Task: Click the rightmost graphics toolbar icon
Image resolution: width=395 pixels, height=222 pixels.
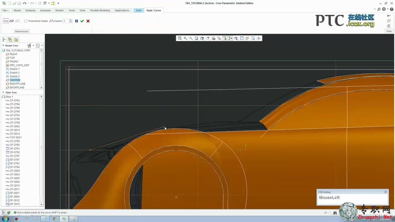Action: click(x=259, y=38)
